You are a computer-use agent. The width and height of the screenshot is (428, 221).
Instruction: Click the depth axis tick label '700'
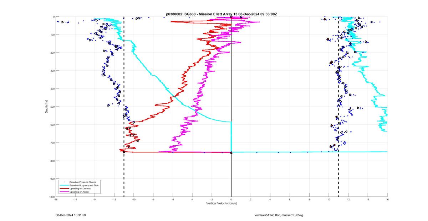(x=52, y=143)
